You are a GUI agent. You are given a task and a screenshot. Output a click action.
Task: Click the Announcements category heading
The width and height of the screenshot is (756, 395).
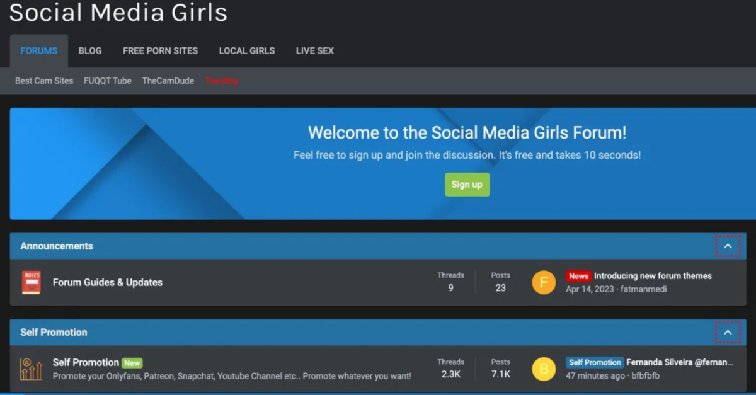pos(57,246)
